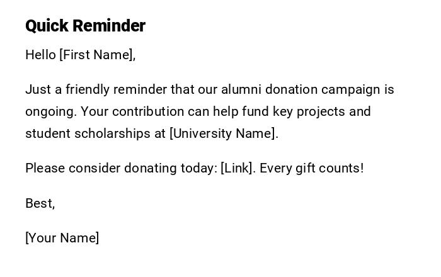Viewport: 441px width, 277px height.
Task: Click the word ongoing
Action: pyautogui.click(x=50, y=111)
